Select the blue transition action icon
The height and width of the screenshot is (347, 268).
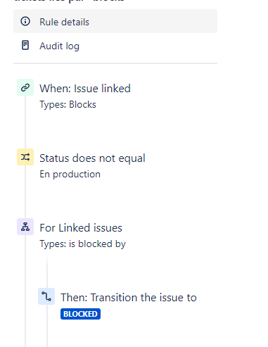(x=46, y=296)
